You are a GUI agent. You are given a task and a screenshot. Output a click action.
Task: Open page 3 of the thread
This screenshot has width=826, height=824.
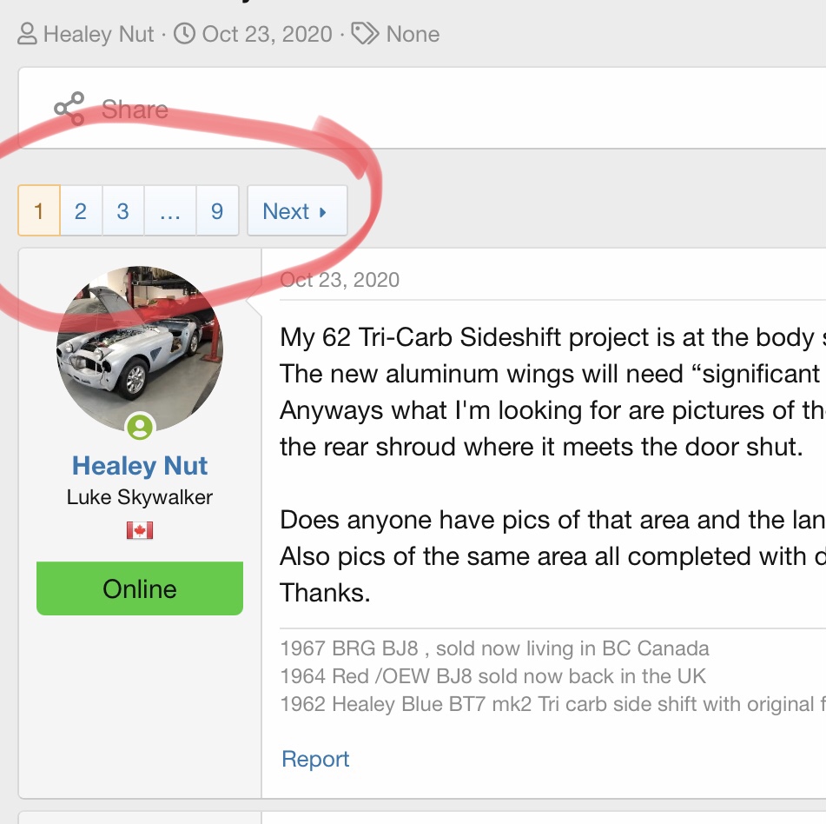[122, 211]
